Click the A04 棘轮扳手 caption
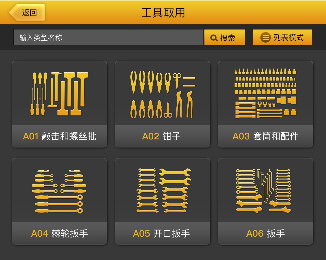The height and width of the screenshot is (260, 326). [60, 233]
